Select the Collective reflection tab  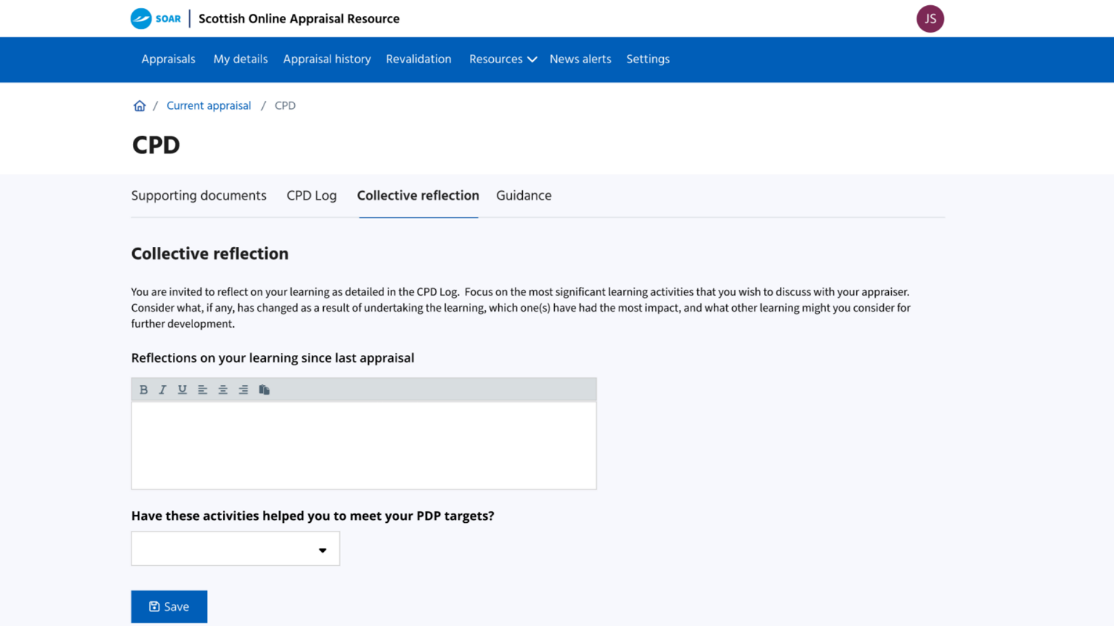tap(418, 196)
